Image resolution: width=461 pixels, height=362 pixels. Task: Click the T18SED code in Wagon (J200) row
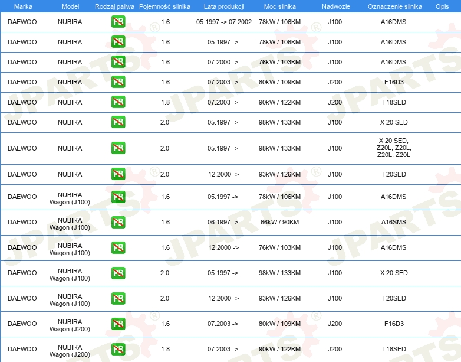click(394, 349)
